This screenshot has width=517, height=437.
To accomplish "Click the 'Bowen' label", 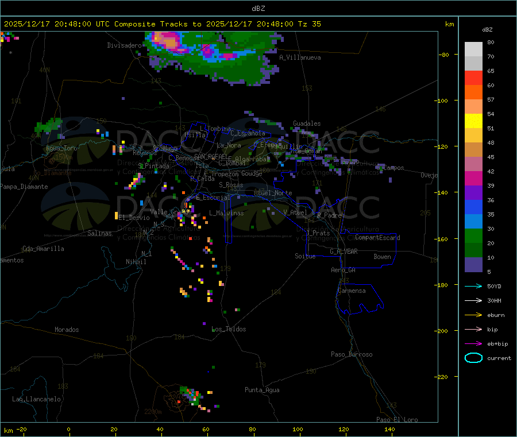I will [x=382, y=257].
